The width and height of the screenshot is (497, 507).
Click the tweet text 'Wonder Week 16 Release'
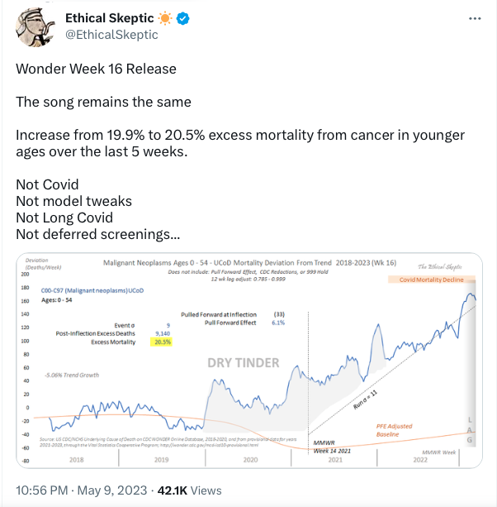click(x=96, y=69)
